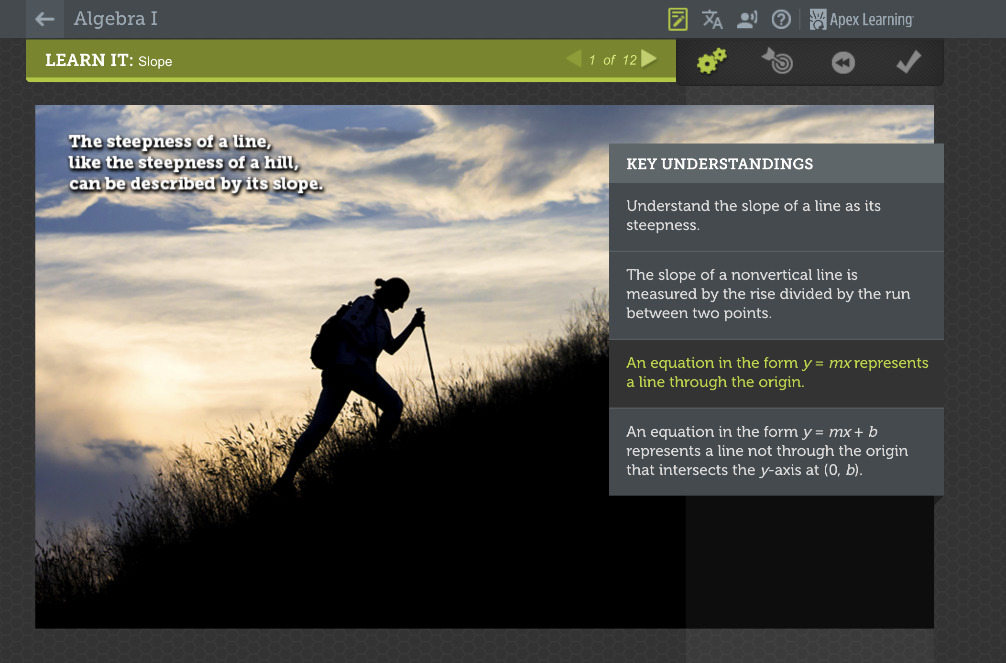Open the notes notepad icon
Viewport: 1006px width, 663px height.
coord(678,20)
